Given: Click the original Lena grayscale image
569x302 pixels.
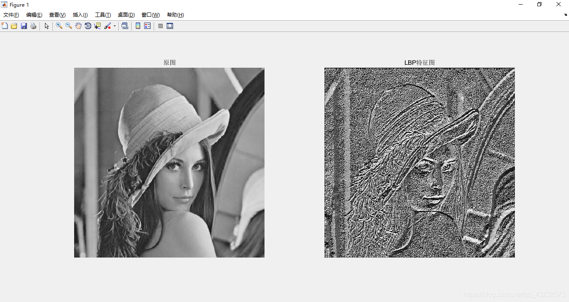Looking at the screenshot, I should coord(169,162).
